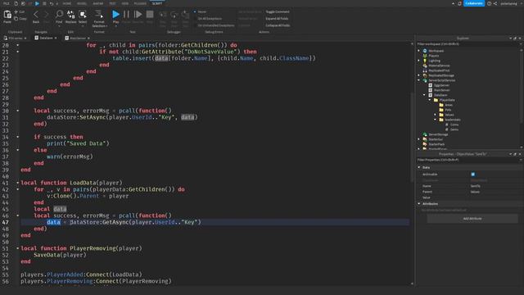
Task: Switch to the DataSave script tab
Action: (x=46, y=39)
